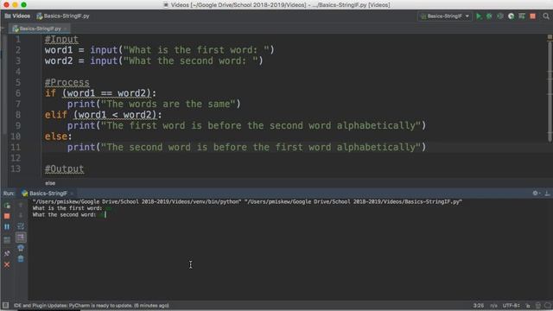Start debugging with the bug icon

(489, 16)
